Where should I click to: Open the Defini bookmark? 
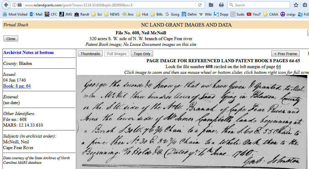pos(189,14)
